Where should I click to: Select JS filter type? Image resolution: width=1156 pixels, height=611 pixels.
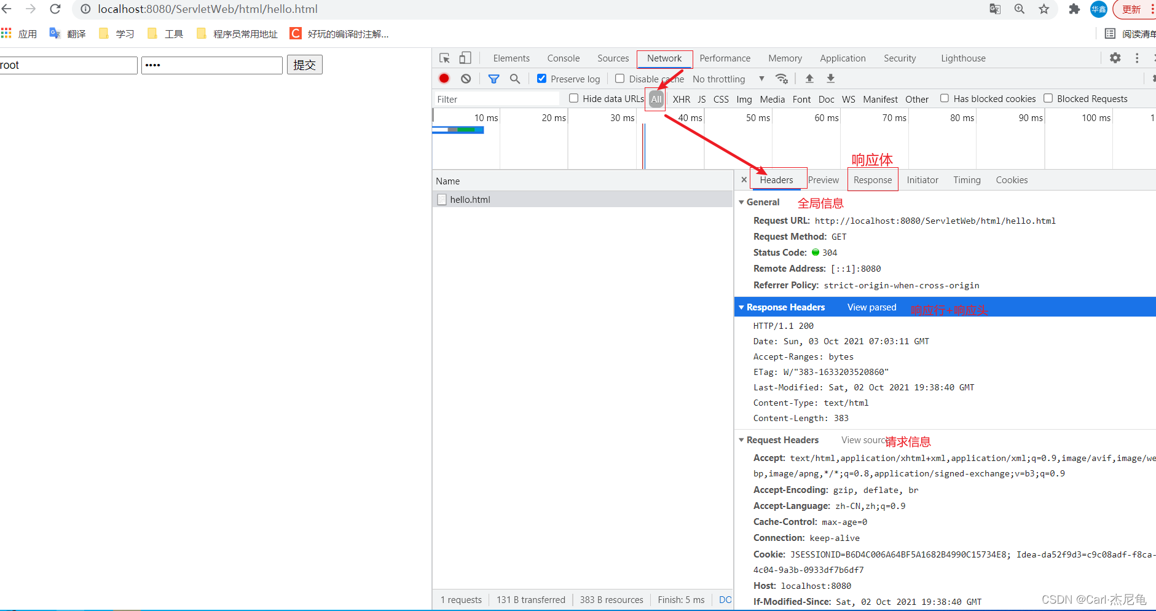(x=701, y=99)
